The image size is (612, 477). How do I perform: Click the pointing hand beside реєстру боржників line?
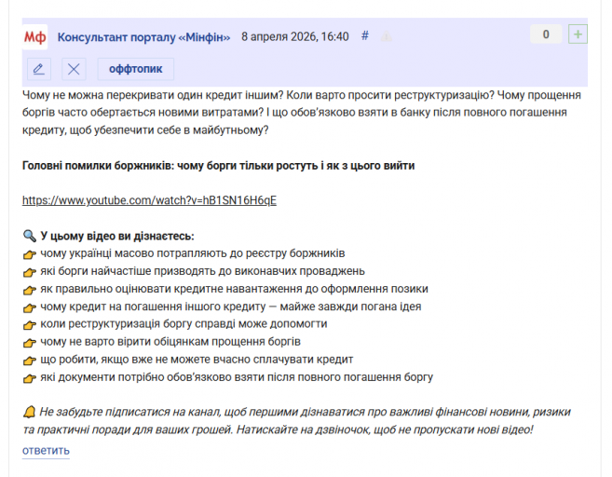pyautogui.click(x=30, y=254)
